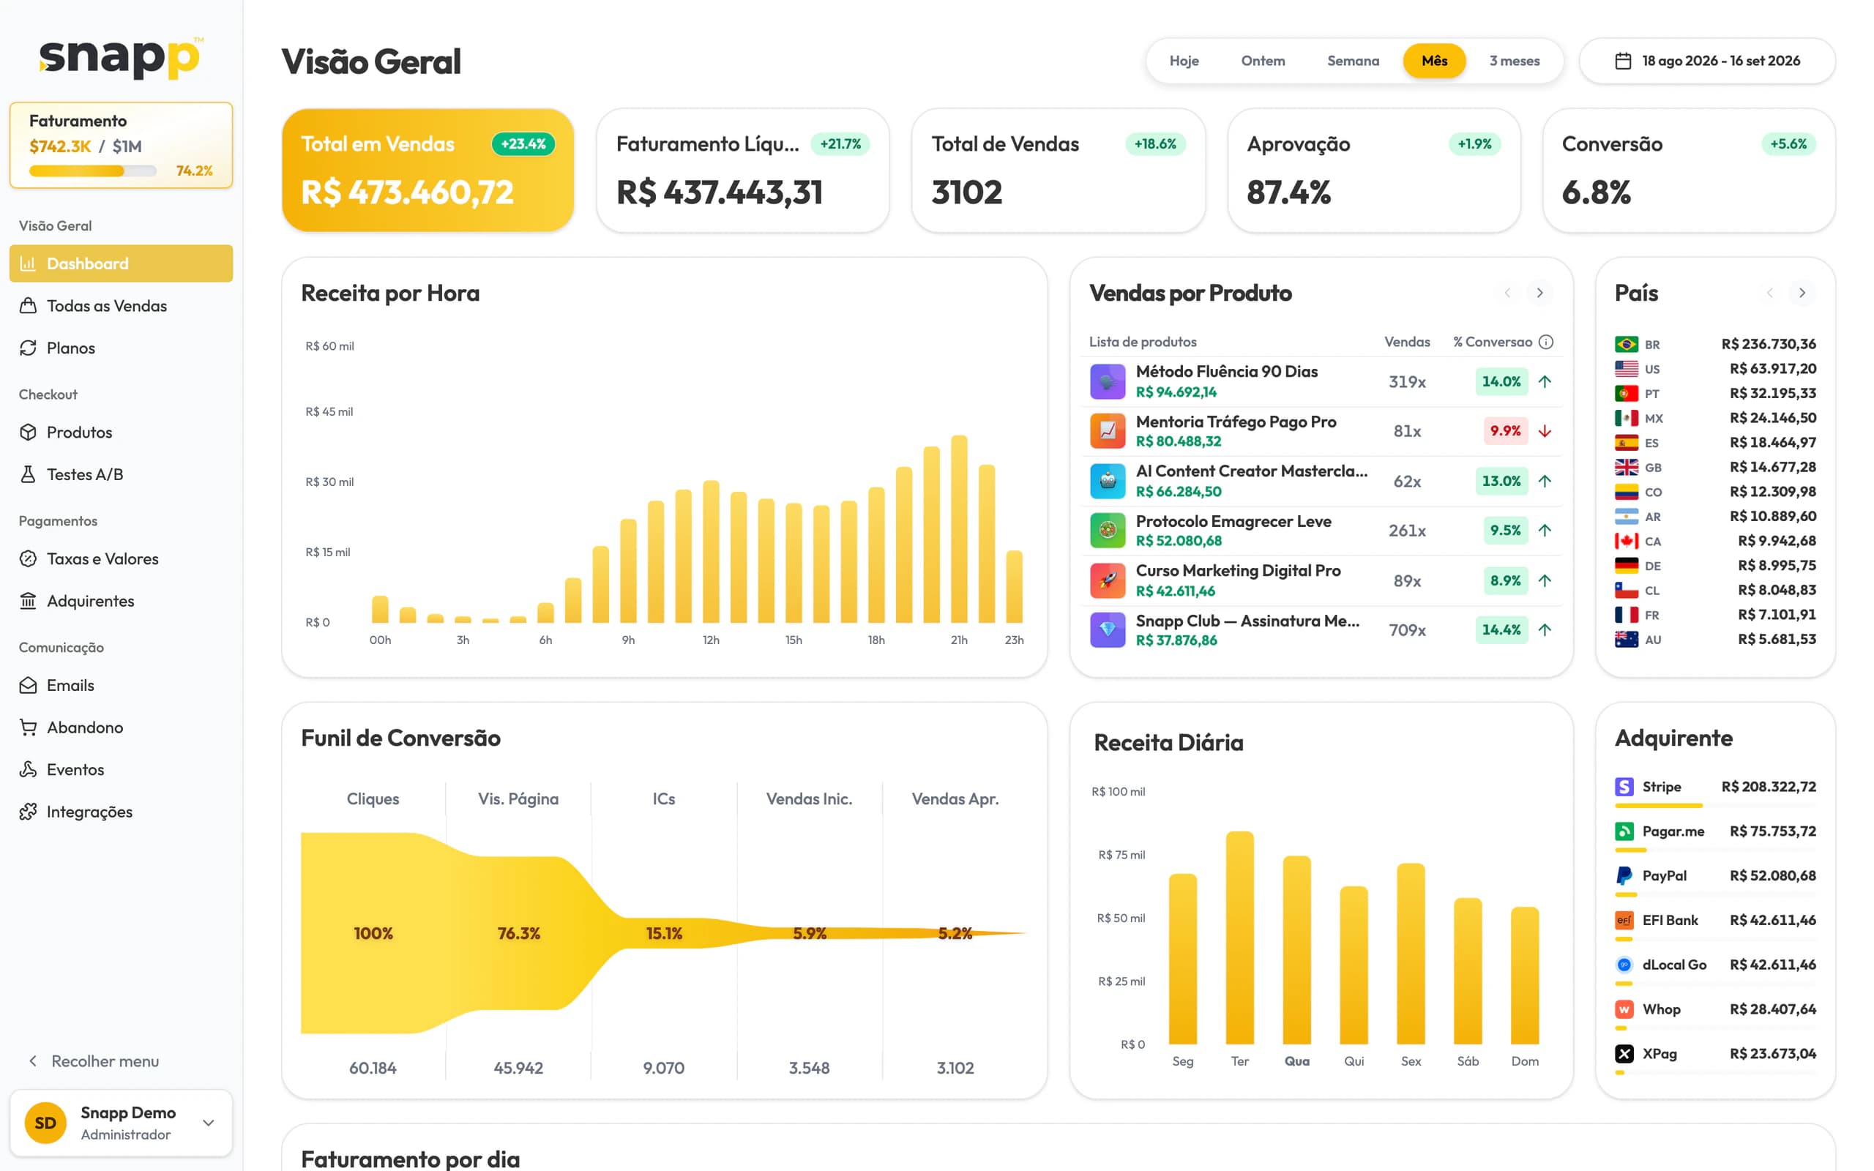This screenshot has width=1874, height=1171.
Task: Click the % Conversao info icon
Action: tap(1545, 342)
